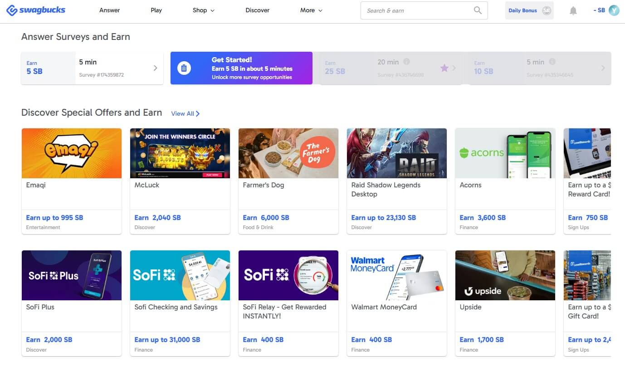
Task: Click the Emaqi offer title
Action: [x=36, y=185]
